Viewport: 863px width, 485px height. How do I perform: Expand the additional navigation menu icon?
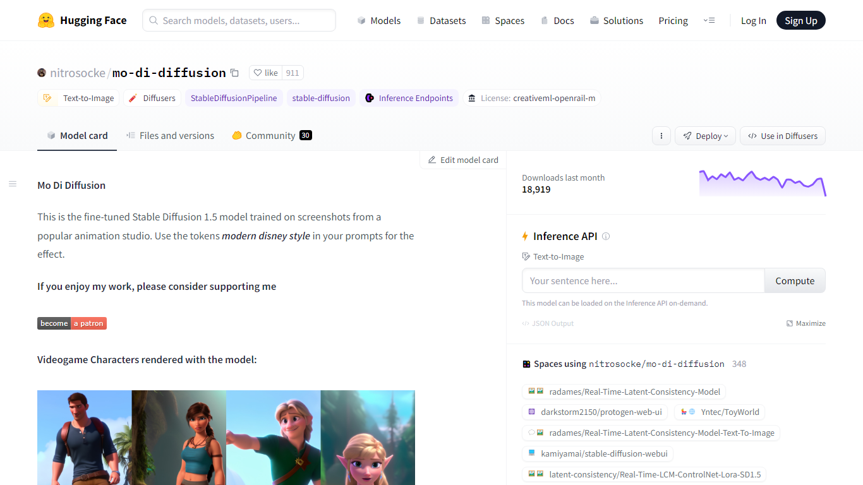point(709,20)
